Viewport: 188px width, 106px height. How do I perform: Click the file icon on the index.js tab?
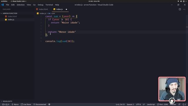coord(54,9)
